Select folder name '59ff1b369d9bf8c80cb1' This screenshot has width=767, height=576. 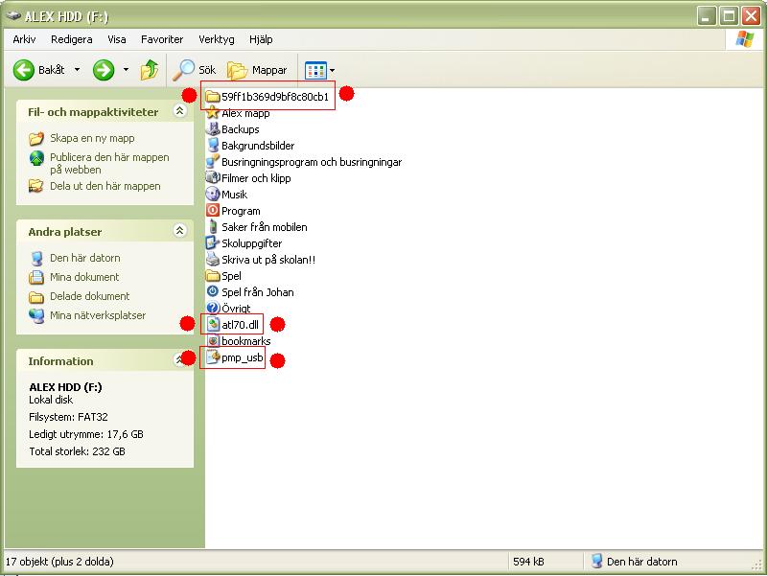(x=275, y=97)
